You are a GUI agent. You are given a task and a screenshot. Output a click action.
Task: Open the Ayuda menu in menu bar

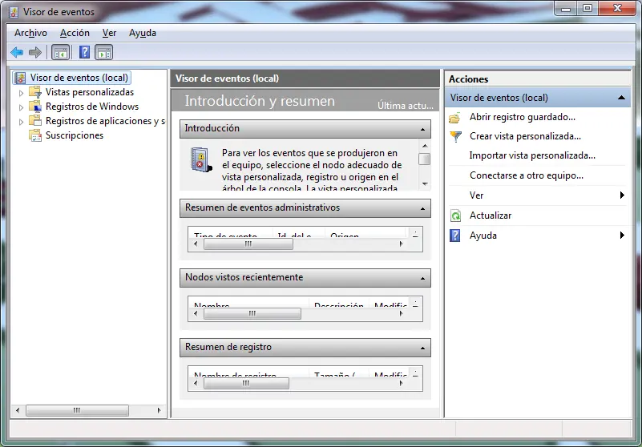[143, 33]
